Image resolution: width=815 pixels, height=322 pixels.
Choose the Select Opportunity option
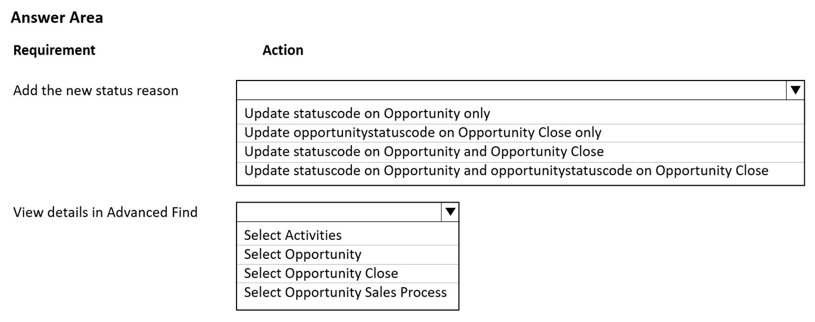coord(348,254)
